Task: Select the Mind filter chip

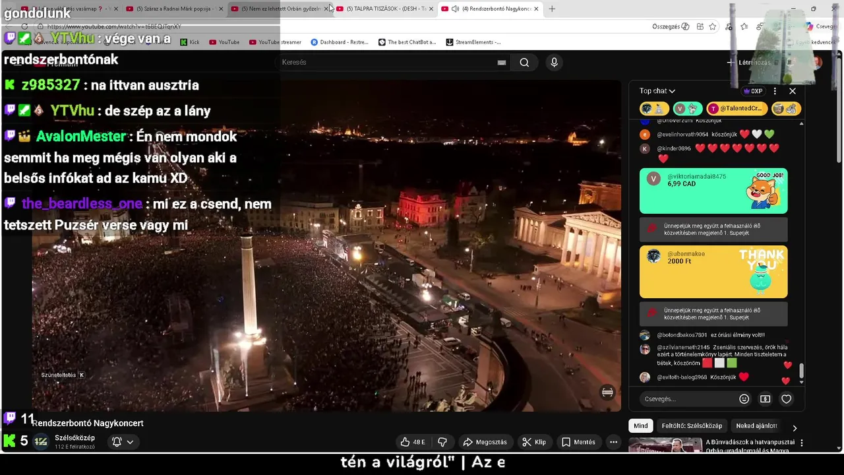Action: click(x=640, y=426)
